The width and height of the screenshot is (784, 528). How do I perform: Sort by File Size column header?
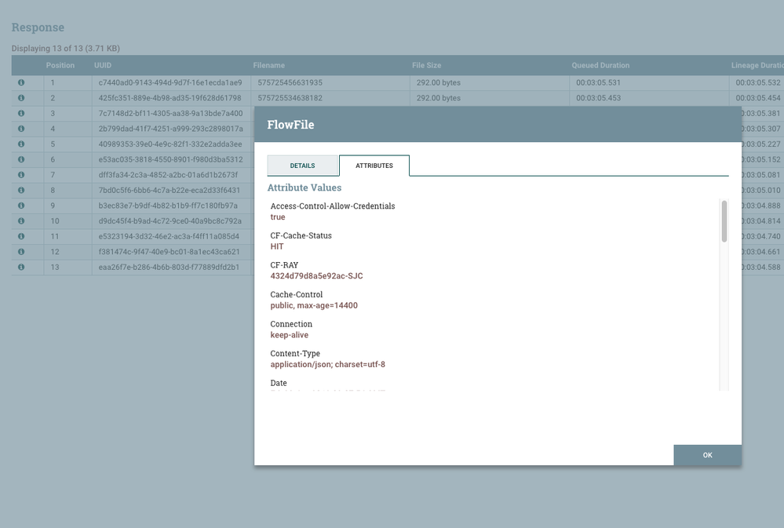[426, 65]
